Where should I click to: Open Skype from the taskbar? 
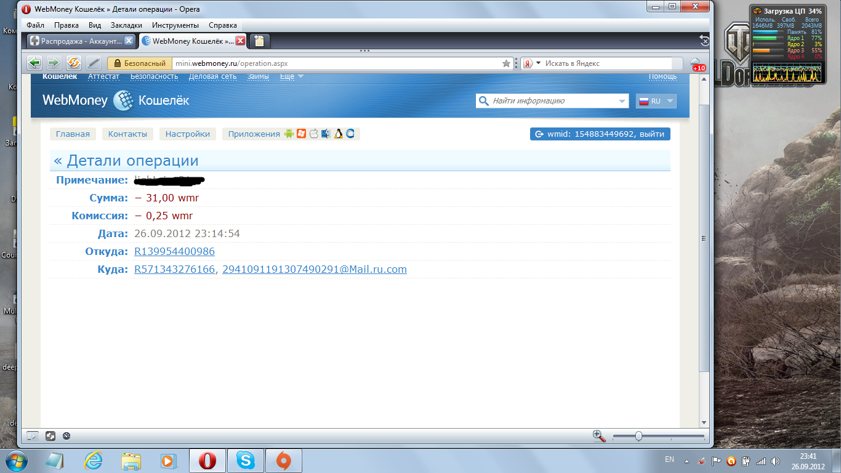pos(246,461)
